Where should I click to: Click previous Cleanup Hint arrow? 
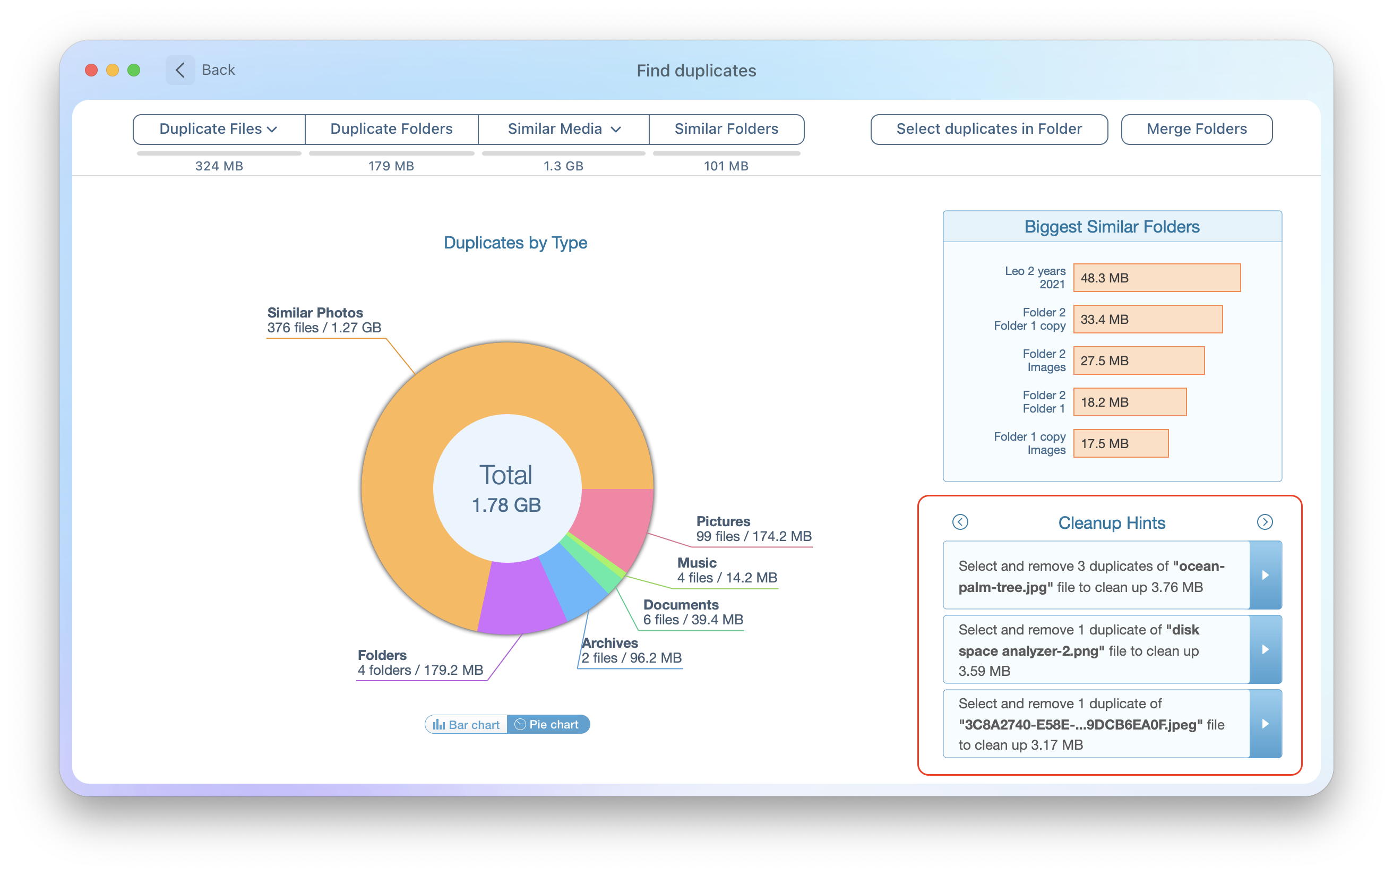(960, 522)
